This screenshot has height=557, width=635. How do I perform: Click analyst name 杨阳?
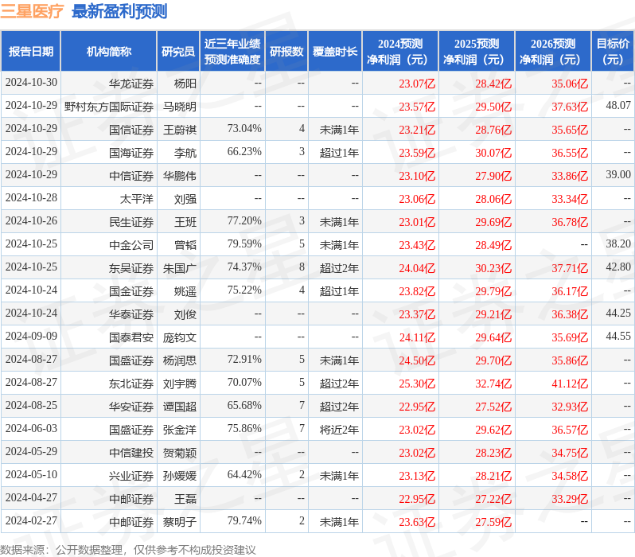coord(185,84)
